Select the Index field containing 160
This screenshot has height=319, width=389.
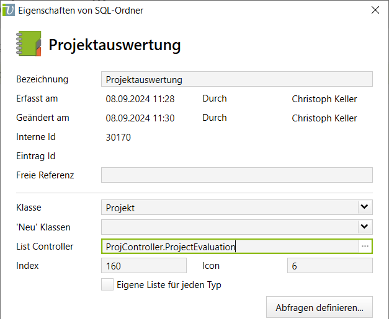(143, 266)
